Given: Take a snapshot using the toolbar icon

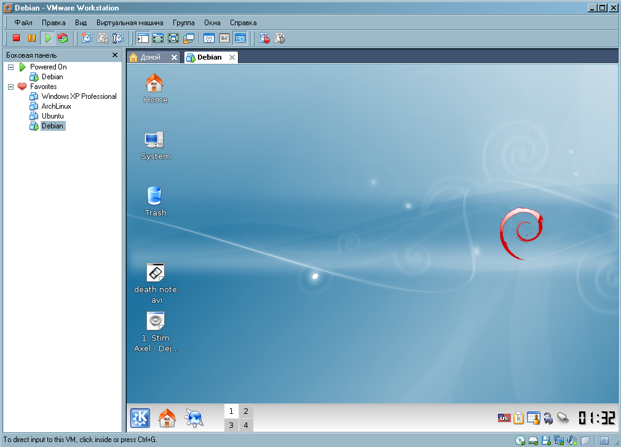Looking at the screenshot, I should click(x=87, y=38).
